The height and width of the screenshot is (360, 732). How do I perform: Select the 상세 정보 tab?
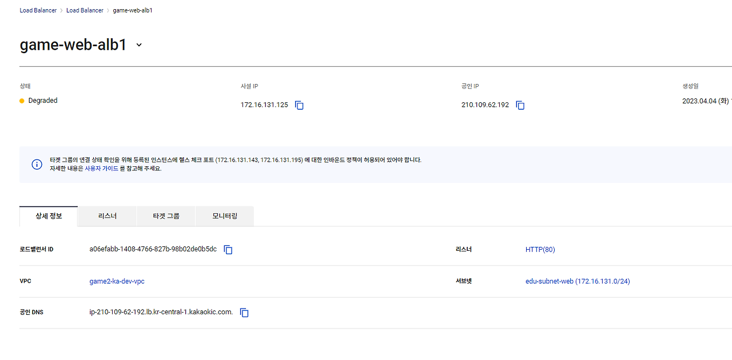[x=49, y=216]
